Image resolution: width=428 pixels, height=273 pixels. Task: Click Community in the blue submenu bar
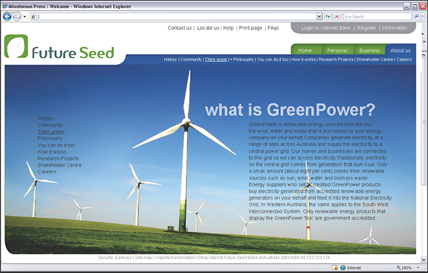[191, 59]
